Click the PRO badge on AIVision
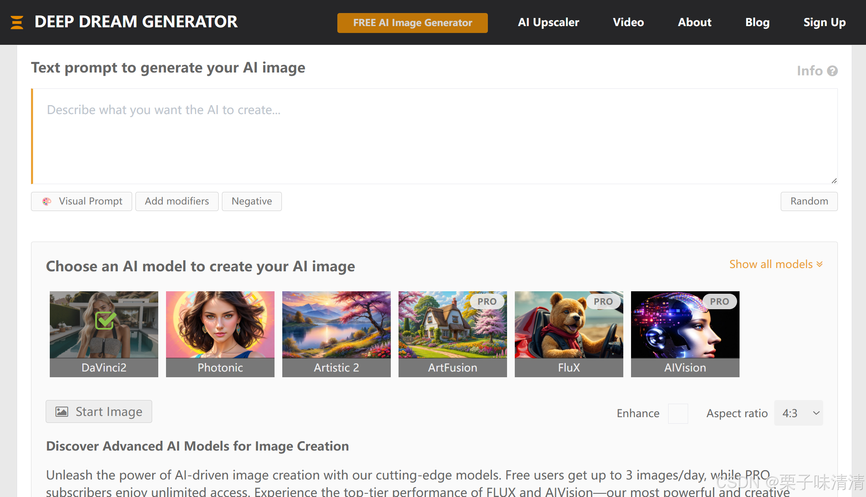 pos(719,301)
